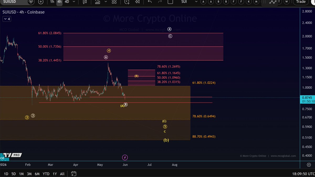The image size is (315, 177).
Task: Click the Aug label on the time axis
Action: (175, 165)
